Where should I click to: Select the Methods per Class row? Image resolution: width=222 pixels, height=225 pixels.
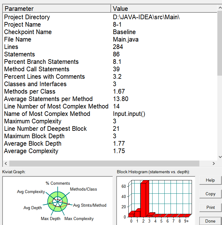point(110,91)
